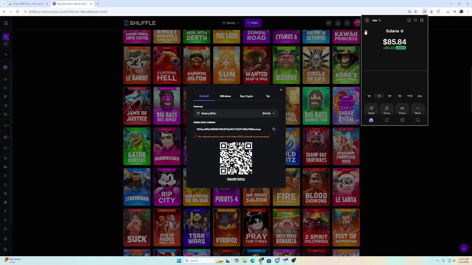Open wallet bottom search icon
Viewport: 472px width, 265px height.
418,120
